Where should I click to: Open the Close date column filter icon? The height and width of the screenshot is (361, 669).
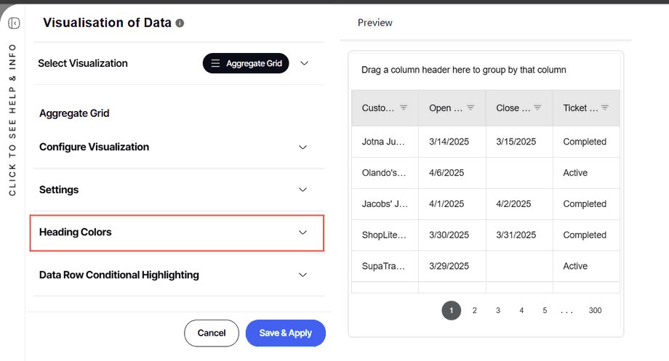(x=537, y=108)
